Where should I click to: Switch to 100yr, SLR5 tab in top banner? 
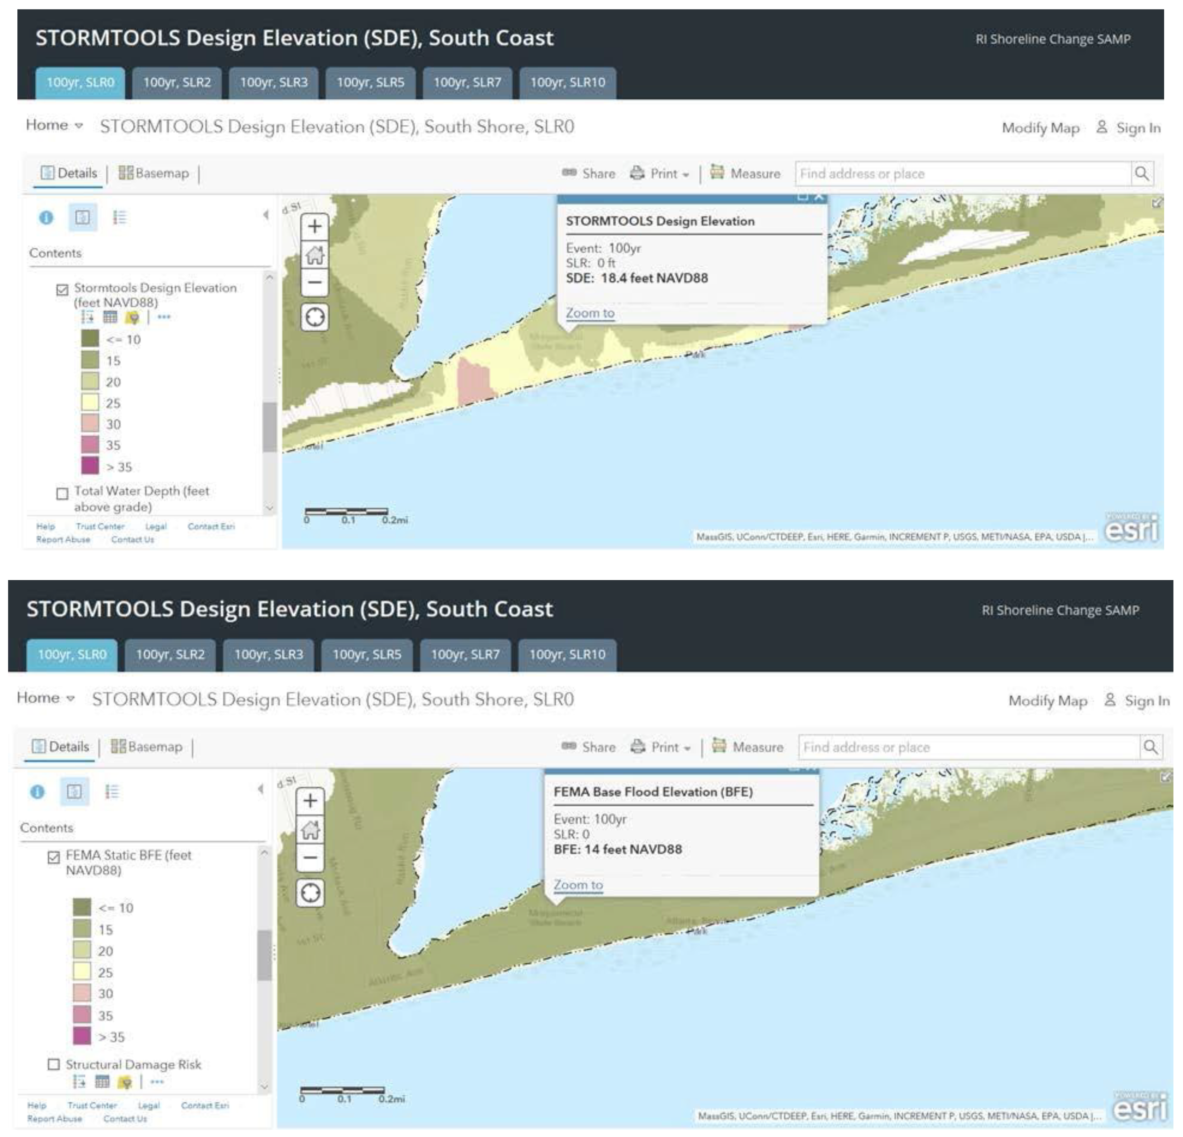[x=370, y=83]
